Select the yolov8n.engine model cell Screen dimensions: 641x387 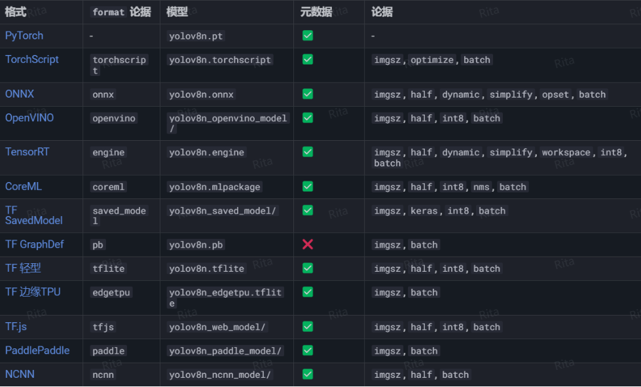pos(206,152)
